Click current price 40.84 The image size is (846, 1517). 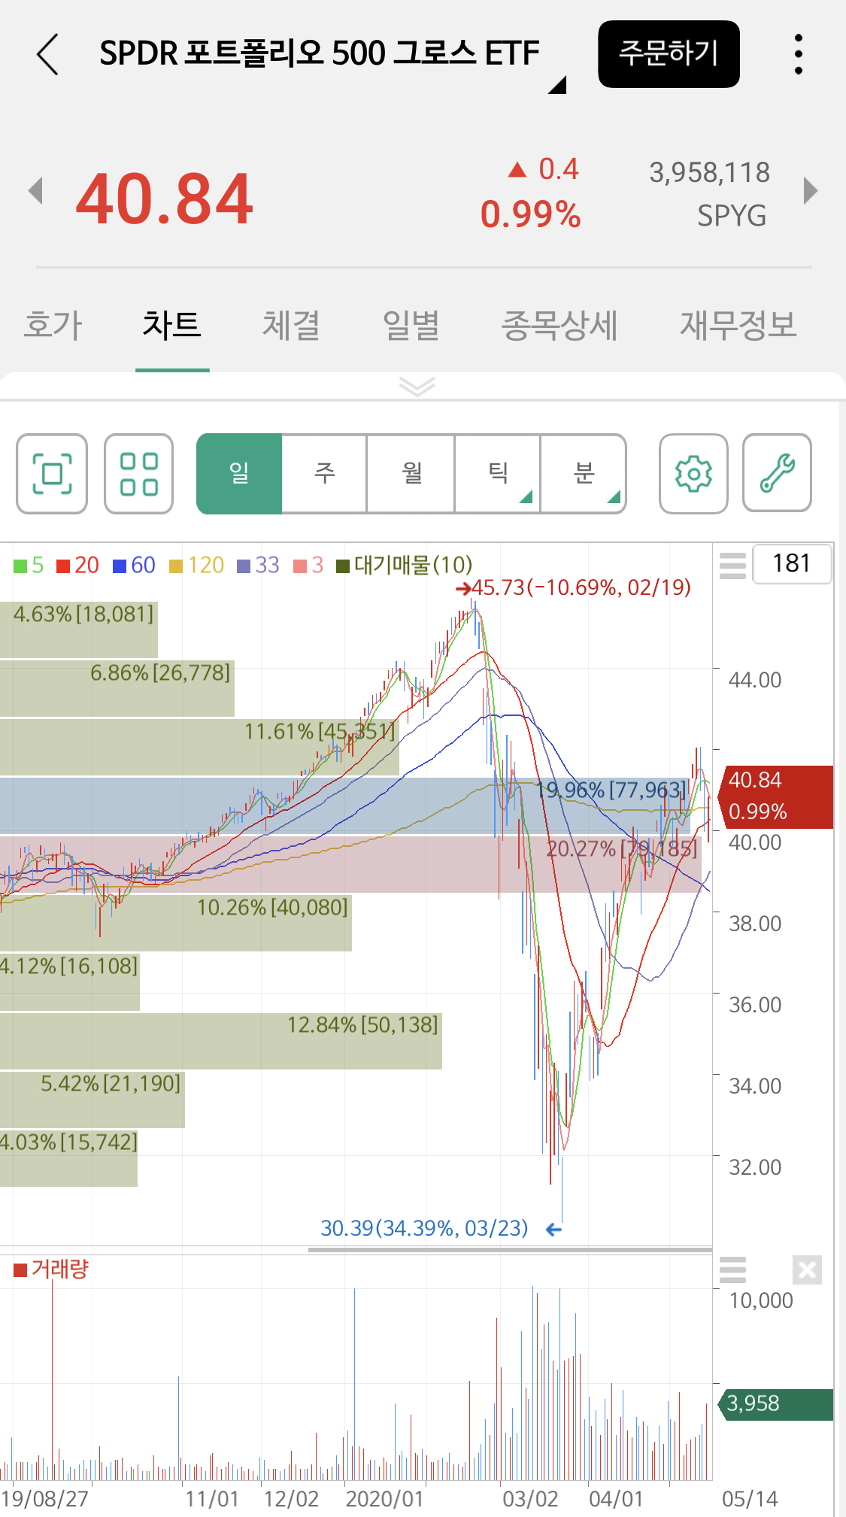click(165, 199)
